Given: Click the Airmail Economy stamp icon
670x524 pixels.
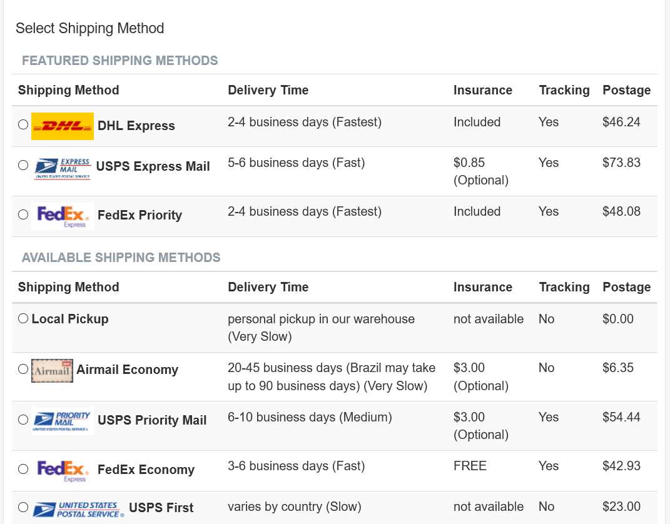Looking at the screenshot, I should (x=52, y=370).
